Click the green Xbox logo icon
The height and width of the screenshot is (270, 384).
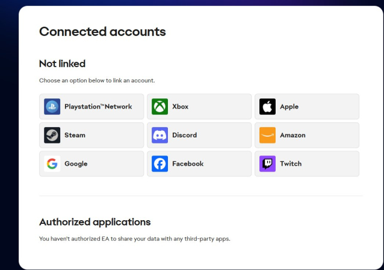(x=159, y=107)
